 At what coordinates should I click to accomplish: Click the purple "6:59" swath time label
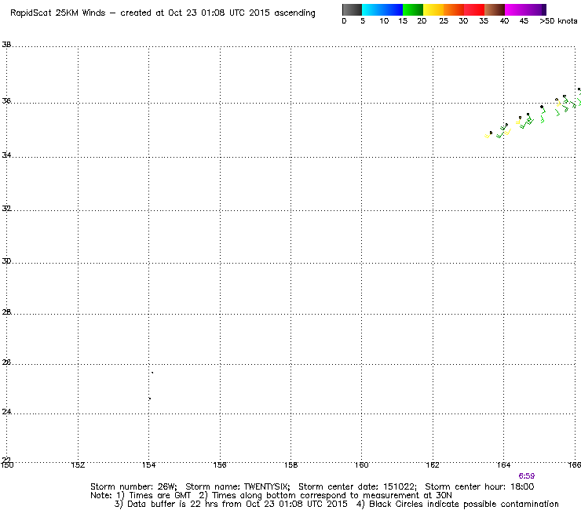(x=527, y=476)
